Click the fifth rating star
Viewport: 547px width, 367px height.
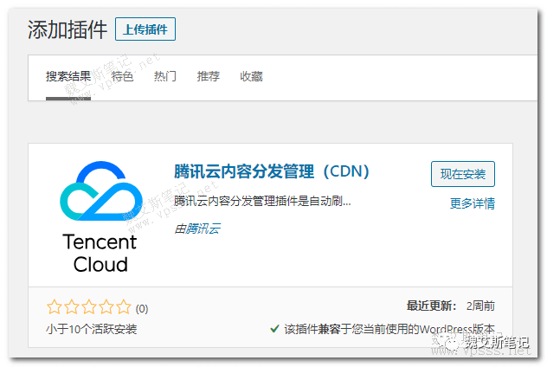pyautogui.click(x=123, y=306)
